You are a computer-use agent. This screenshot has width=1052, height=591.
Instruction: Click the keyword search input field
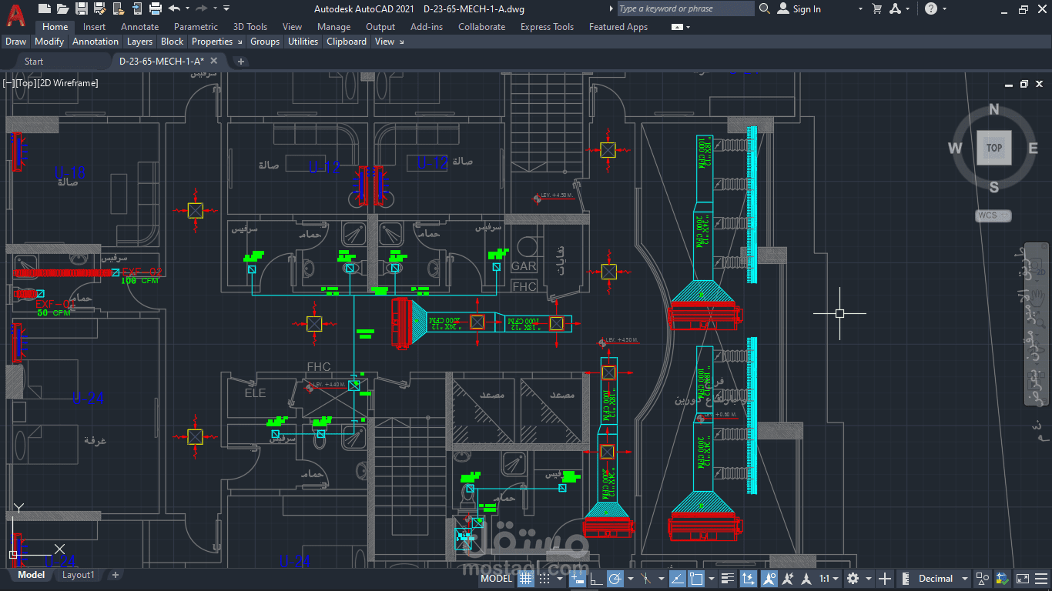[684, 8]
